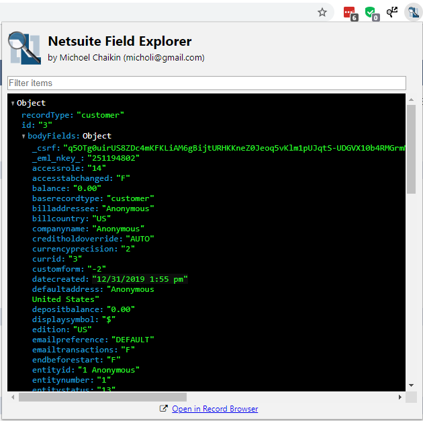Viewport: 423px width, 421px height.
Task: Click the magnifier with arrow extension icon
Action: 391,12
